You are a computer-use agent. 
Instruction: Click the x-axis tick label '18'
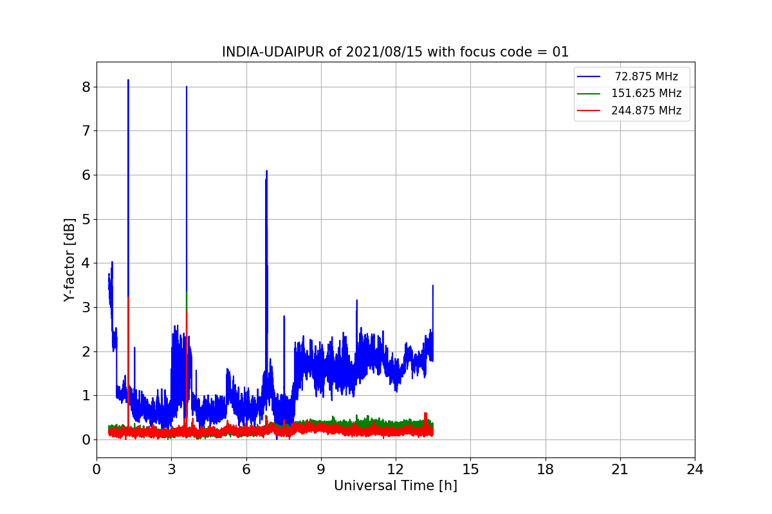pos(546,470)
